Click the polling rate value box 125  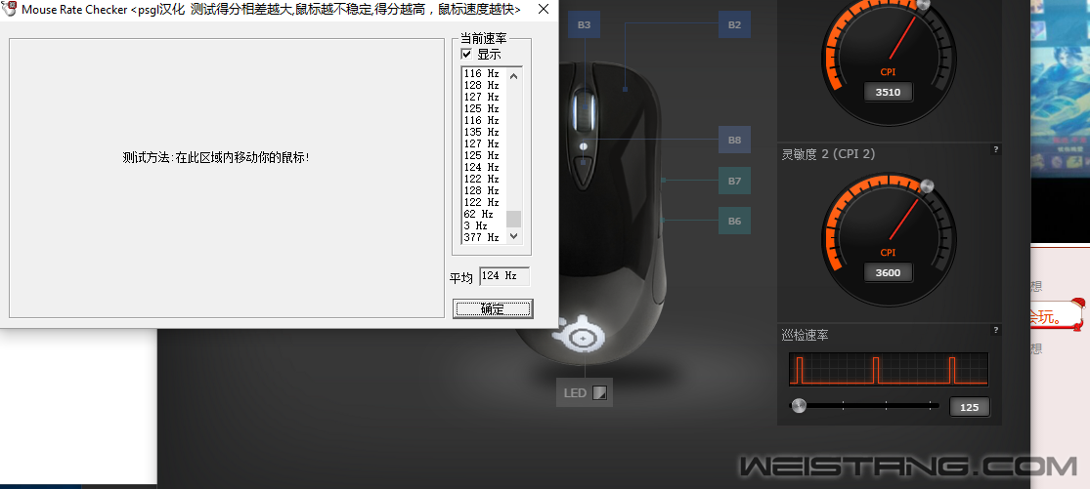(x=969, y=407)
